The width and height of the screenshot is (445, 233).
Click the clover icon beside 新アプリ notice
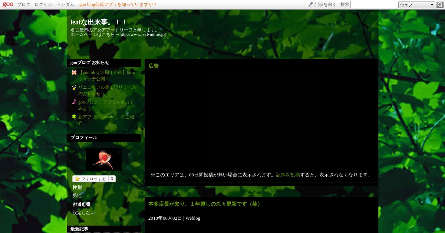pos(74,117)
